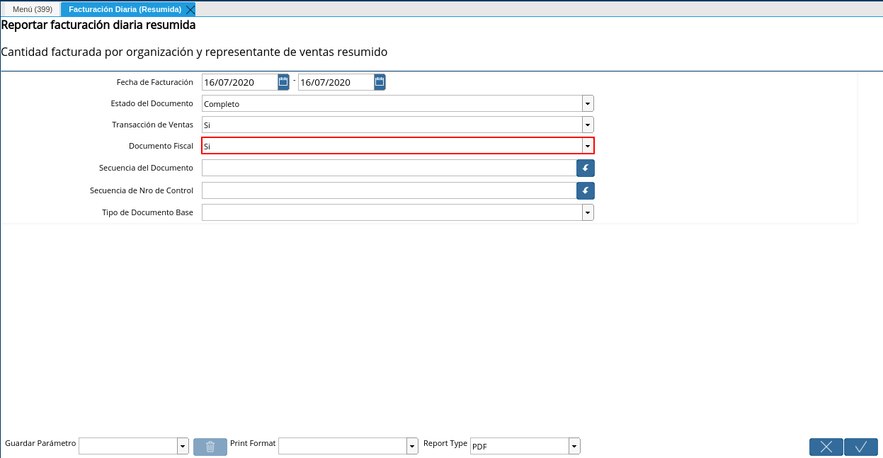Screen dimensions: 883x458
Task: Click the Print Format label
Action: pyautogui.click(x=253, y=443)
